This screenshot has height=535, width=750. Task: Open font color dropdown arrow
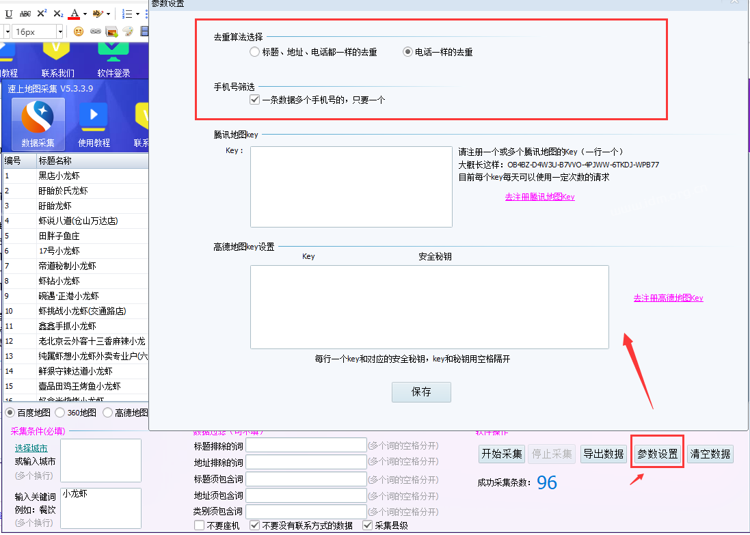point(85,14)
